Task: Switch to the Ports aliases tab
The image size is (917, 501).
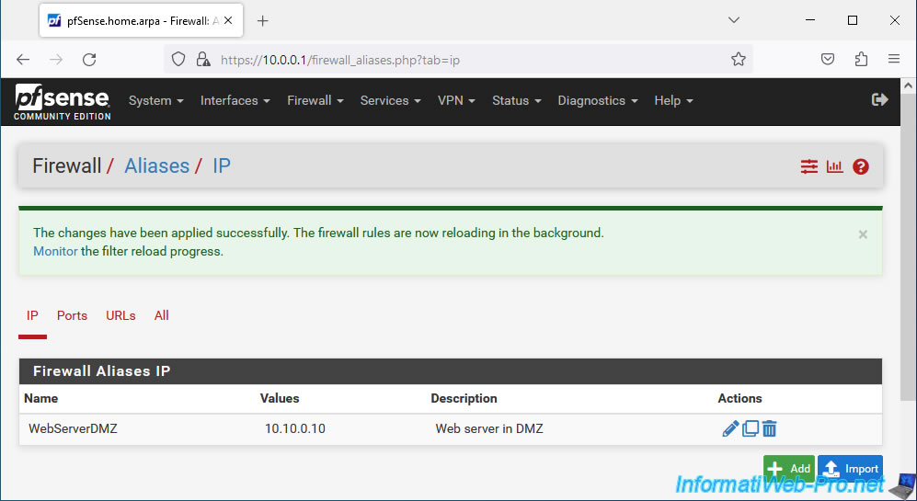Action: coord(72,315)
